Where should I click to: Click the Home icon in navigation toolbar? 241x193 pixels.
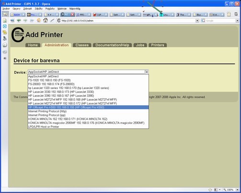pyautogui.click(x=46, y=20)
